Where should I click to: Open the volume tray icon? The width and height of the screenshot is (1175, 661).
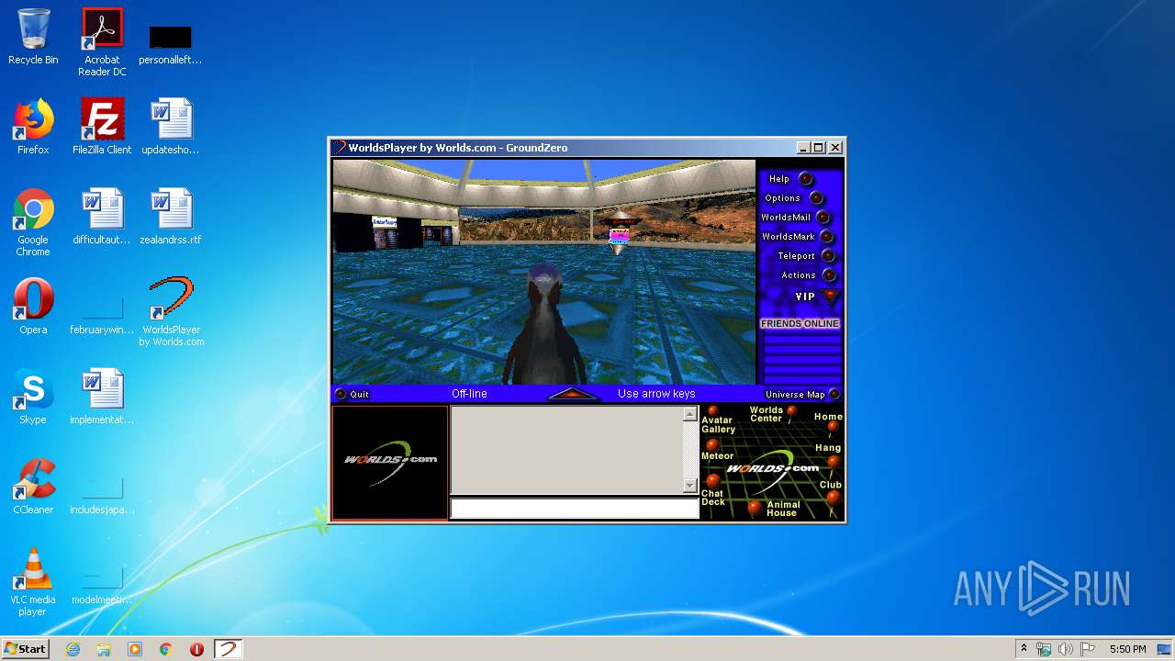(x=1066, y=649)
